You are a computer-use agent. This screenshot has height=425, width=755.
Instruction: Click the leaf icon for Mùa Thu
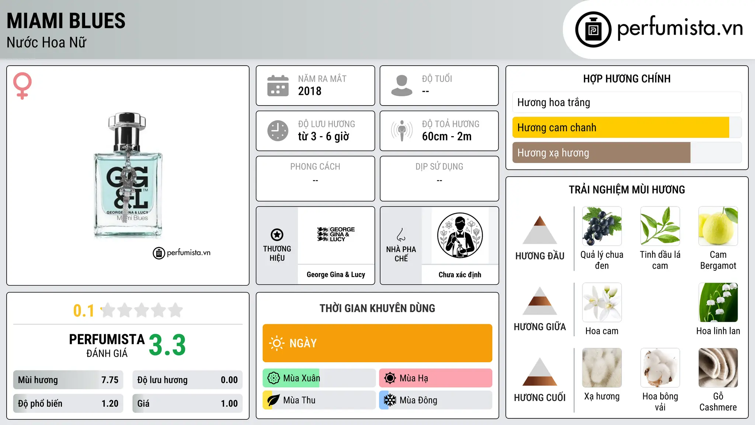pyautogui.click(x=274, y=400)
